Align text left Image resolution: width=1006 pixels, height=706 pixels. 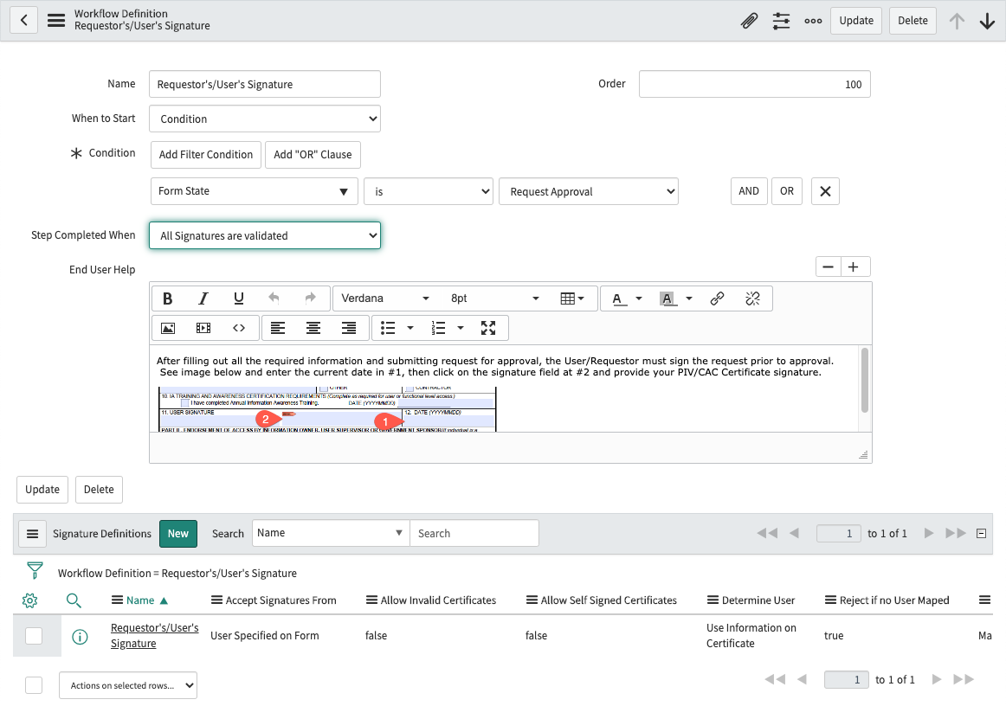tap(278, 328)
